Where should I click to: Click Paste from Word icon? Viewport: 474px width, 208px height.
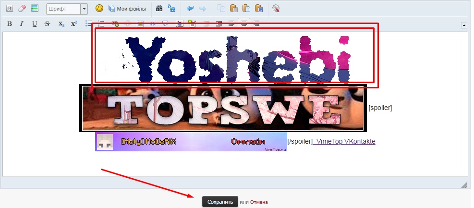click(259, 9)
